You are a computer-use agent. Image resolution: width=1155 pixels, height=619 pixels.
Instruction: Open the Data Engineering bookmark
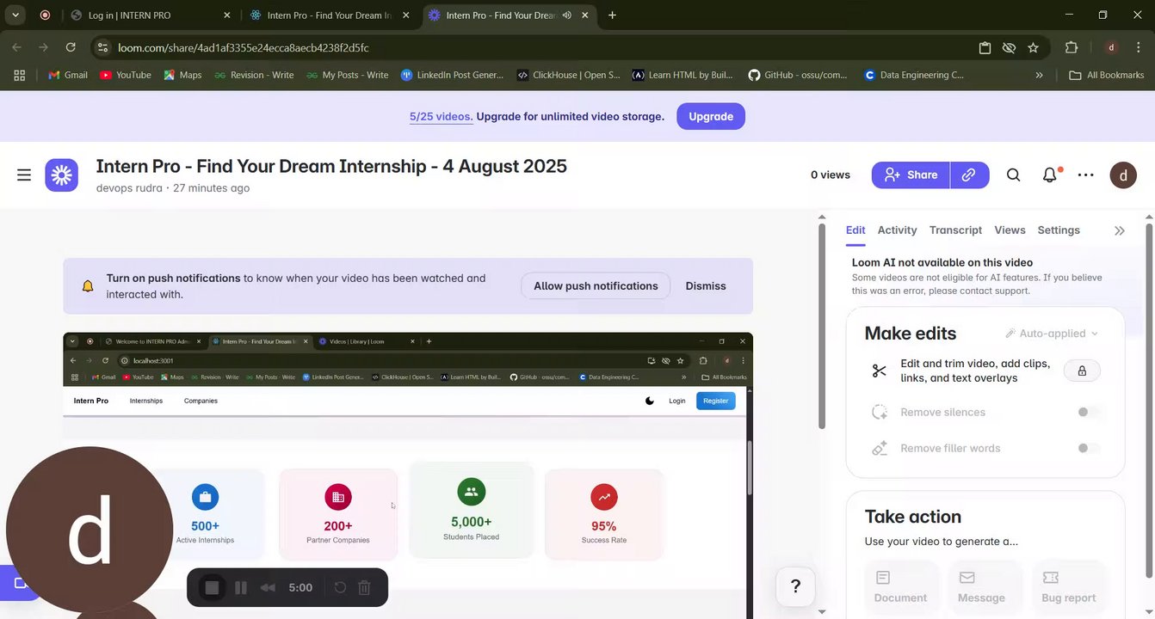914,75
